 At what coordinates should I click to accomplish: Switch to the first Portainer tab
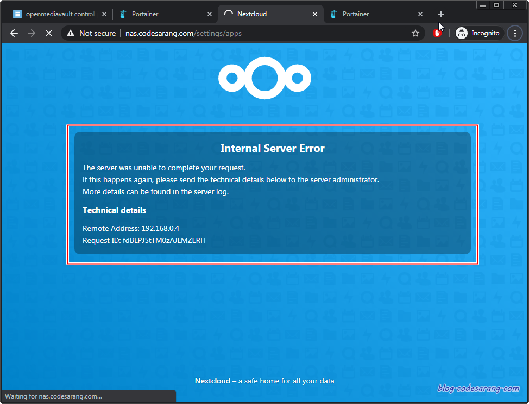[165, 14]
